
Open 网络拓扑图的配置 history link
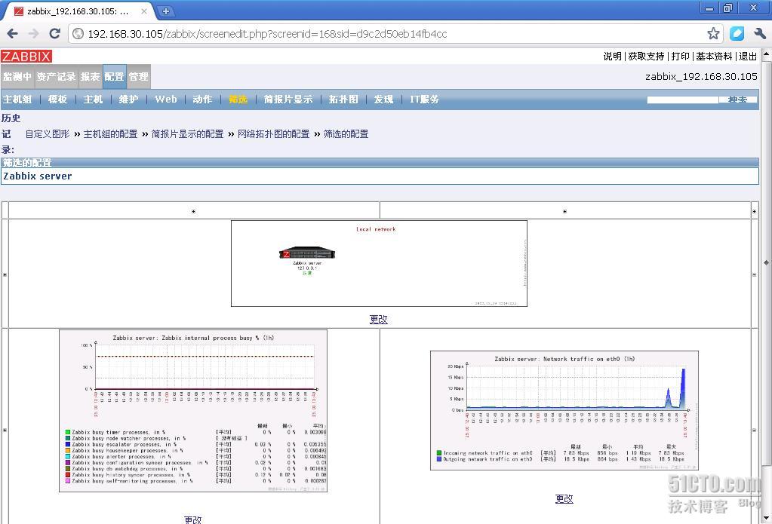(274, 134)
